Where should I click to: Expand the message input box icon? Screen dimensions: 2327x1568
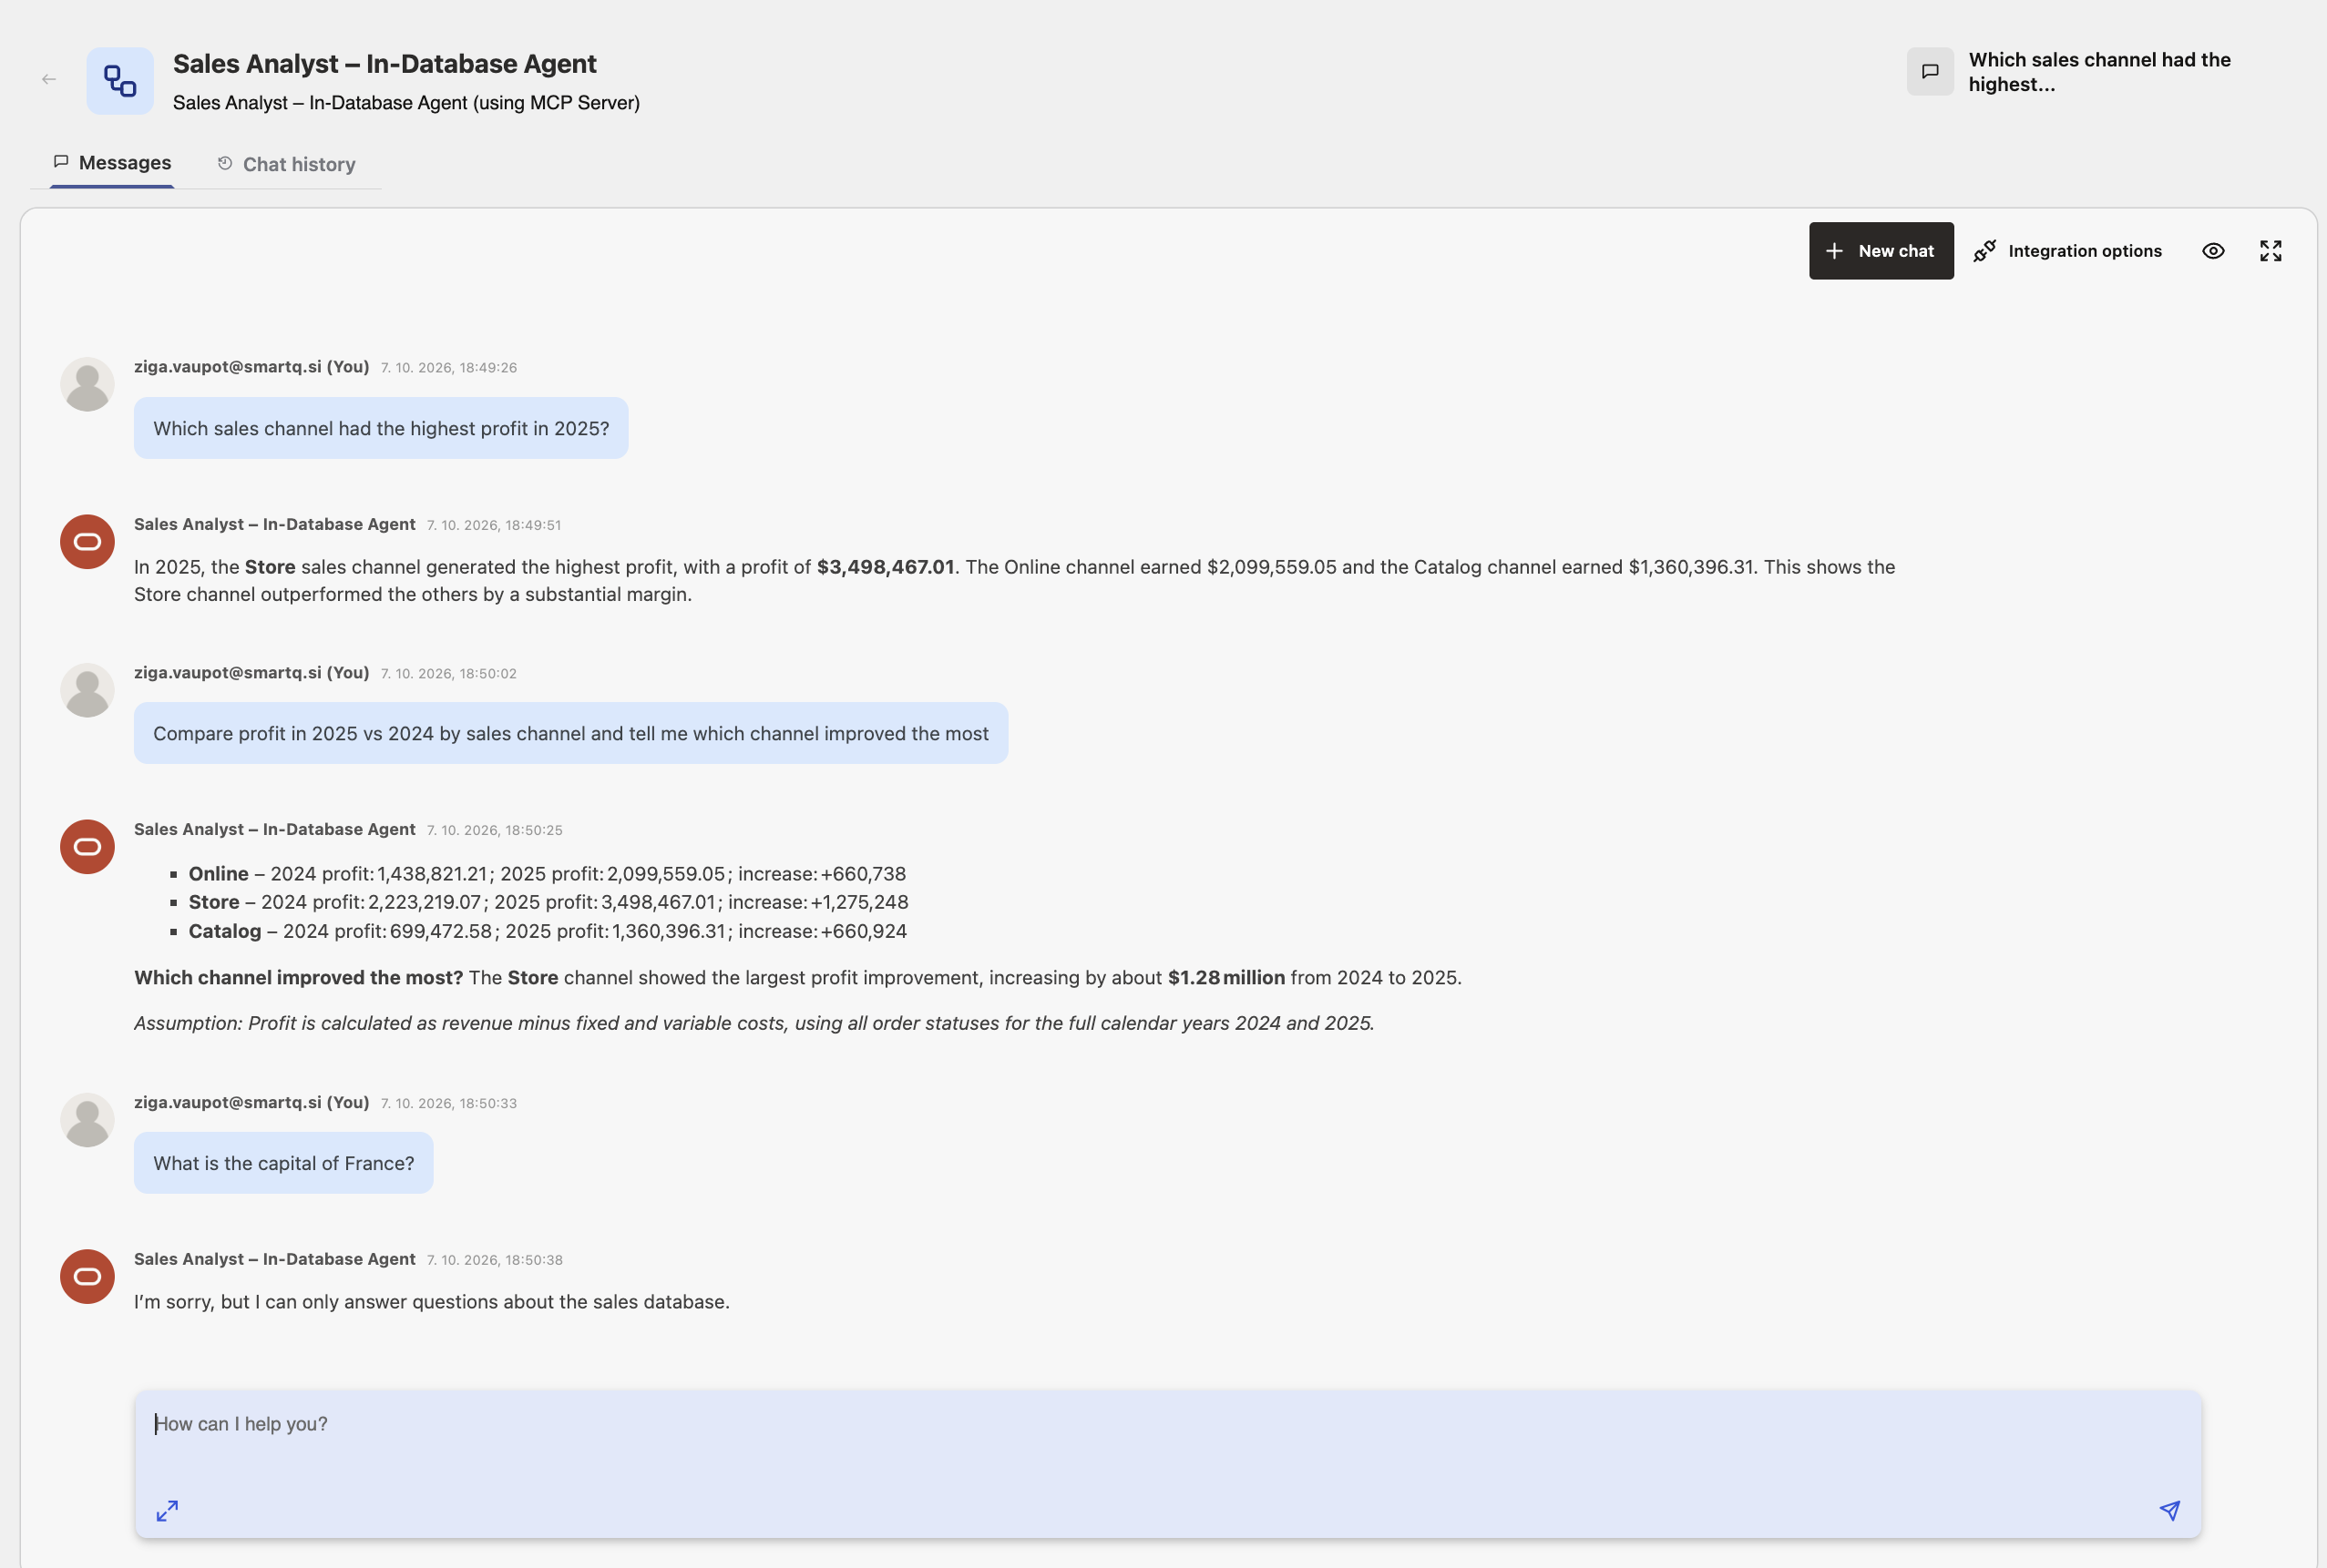167,1510
